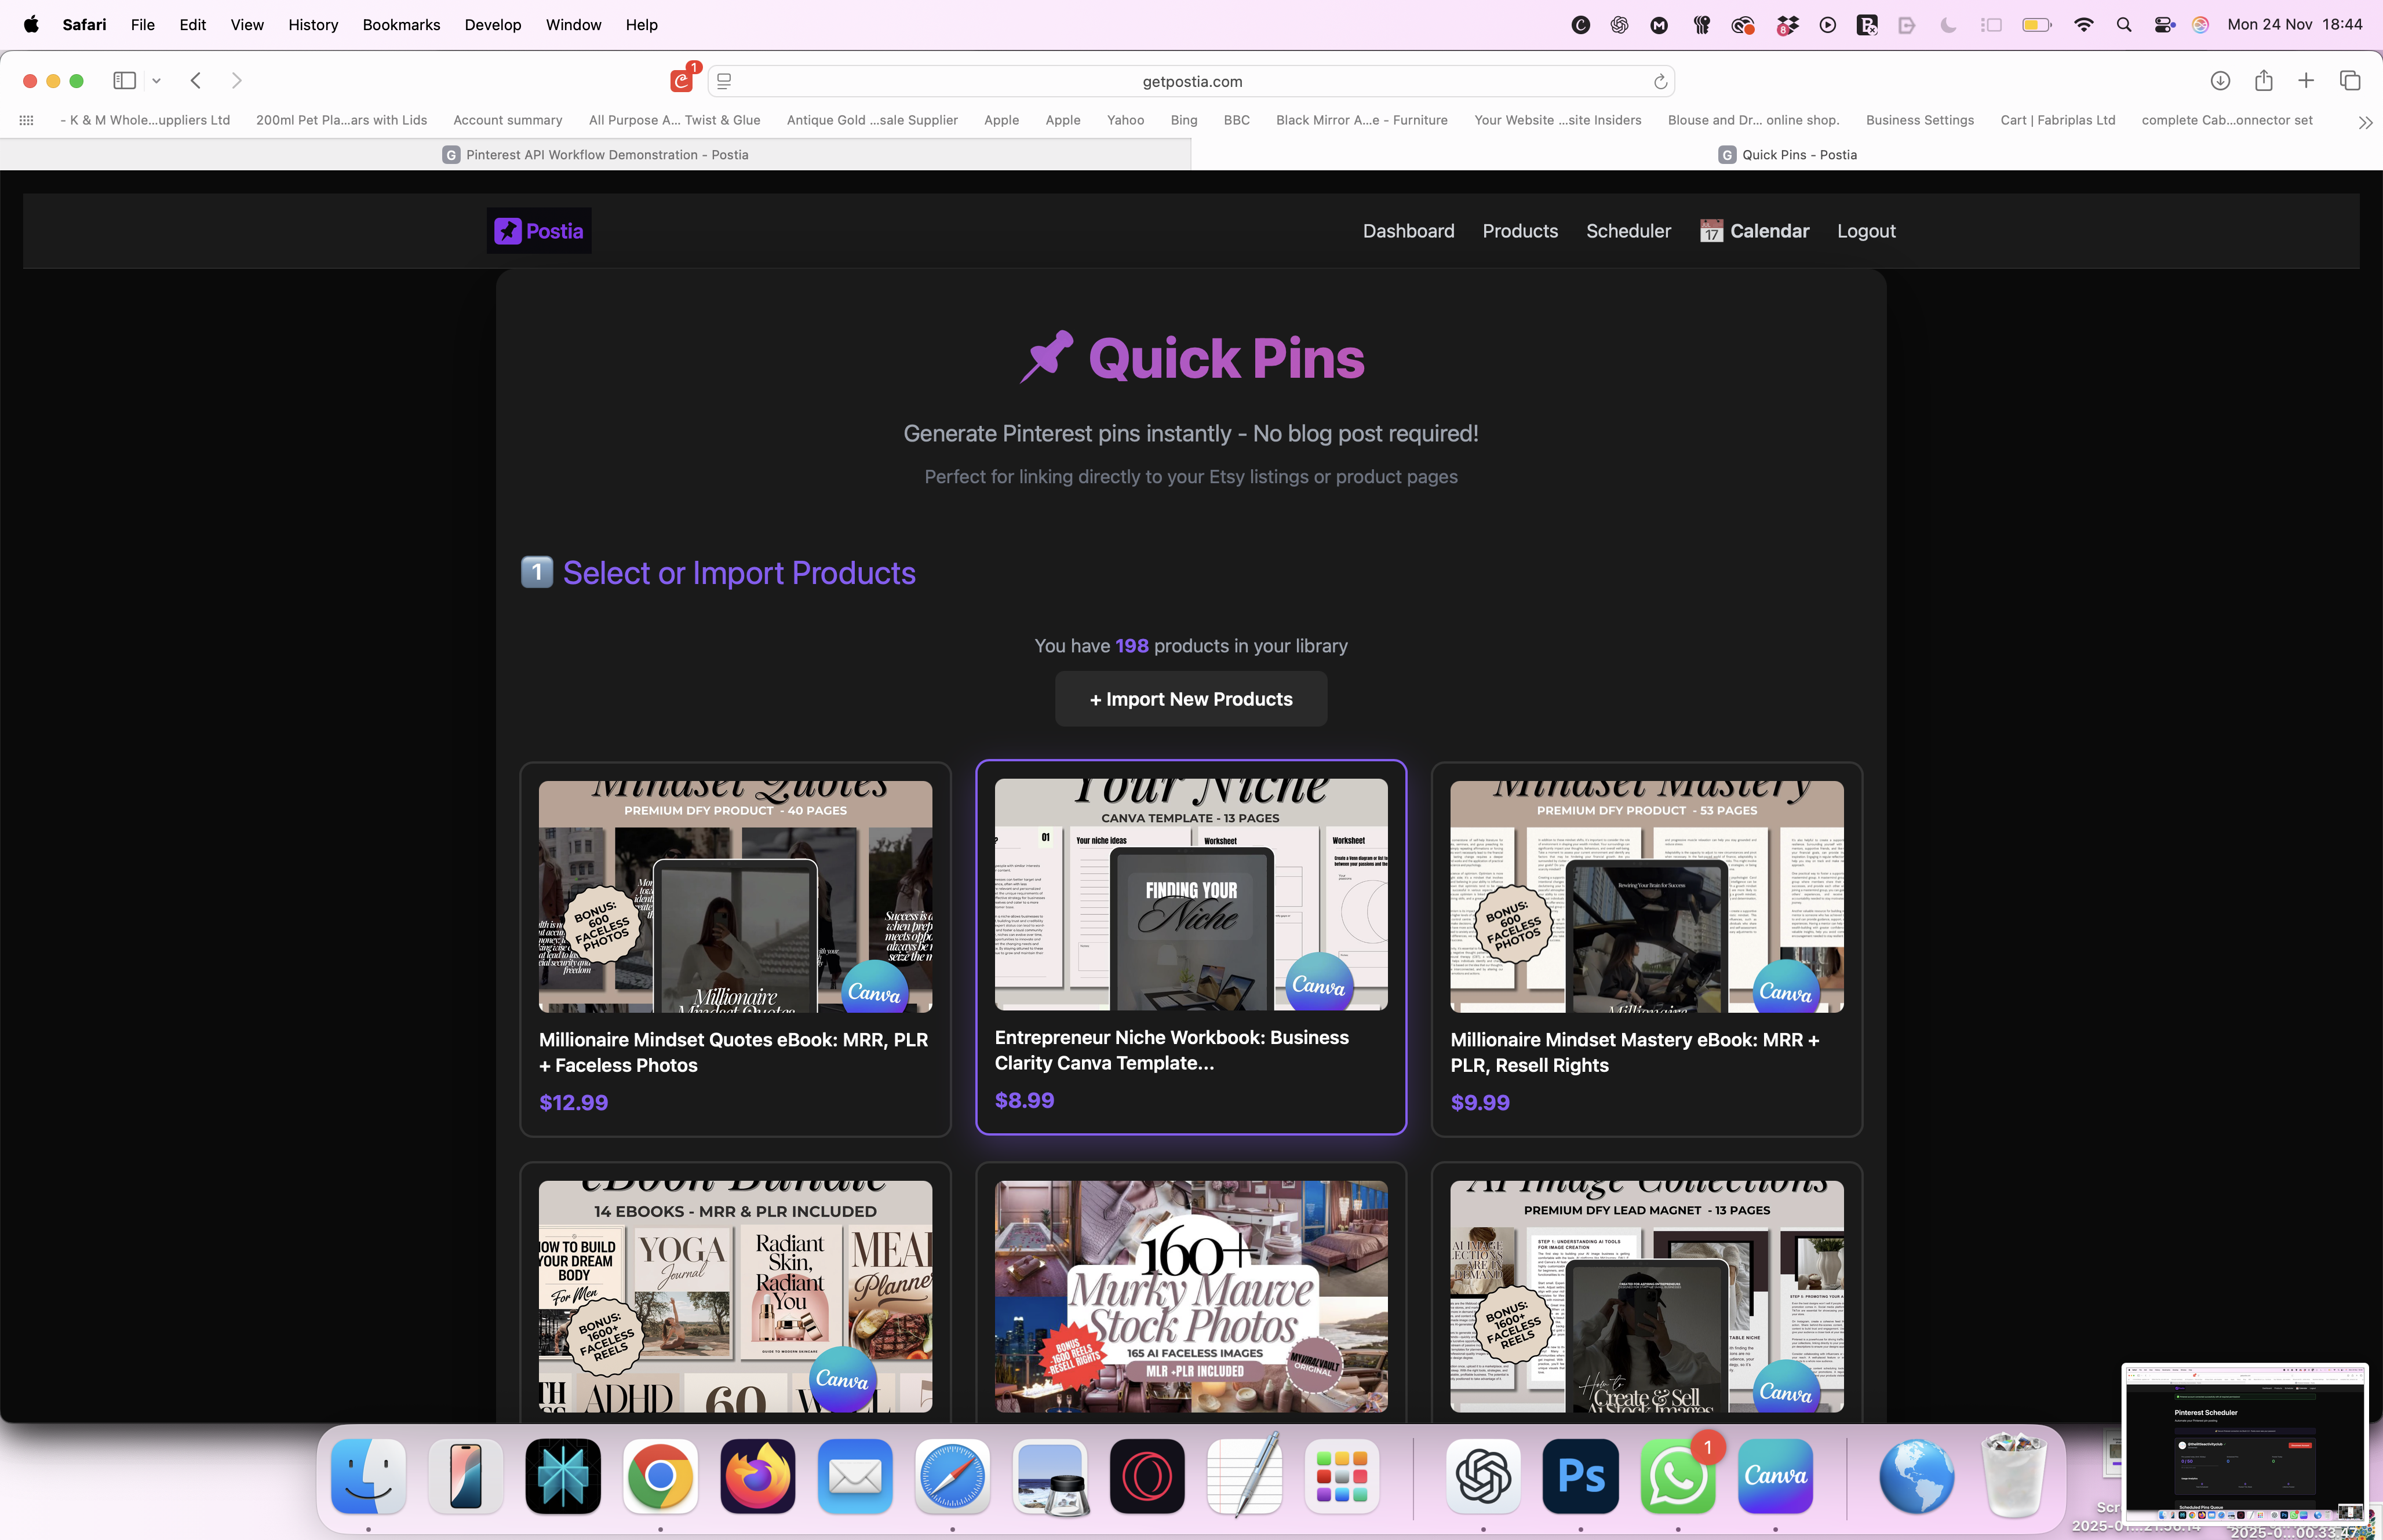Click the red extension badge icon
Viewport: 2383px width, 1540px height.
pyautogui.click(x=682, y=80)
